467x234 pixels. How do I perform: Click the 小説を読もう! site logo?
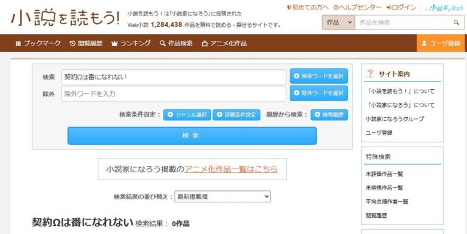click(65, 18)
